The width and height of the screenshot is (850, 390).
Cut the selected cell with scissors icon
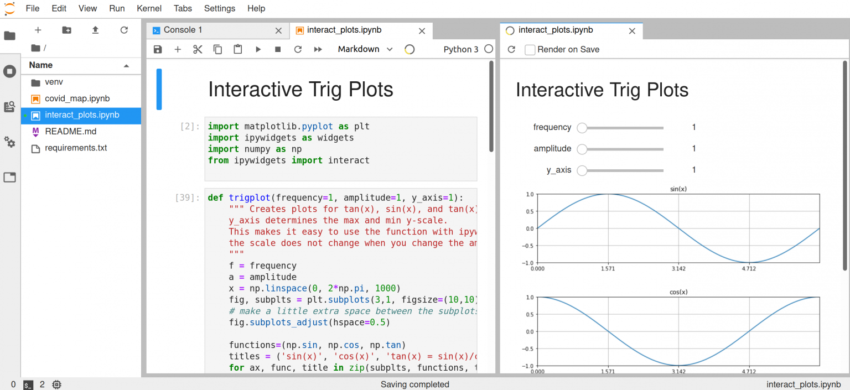click(x=198, y=49)
